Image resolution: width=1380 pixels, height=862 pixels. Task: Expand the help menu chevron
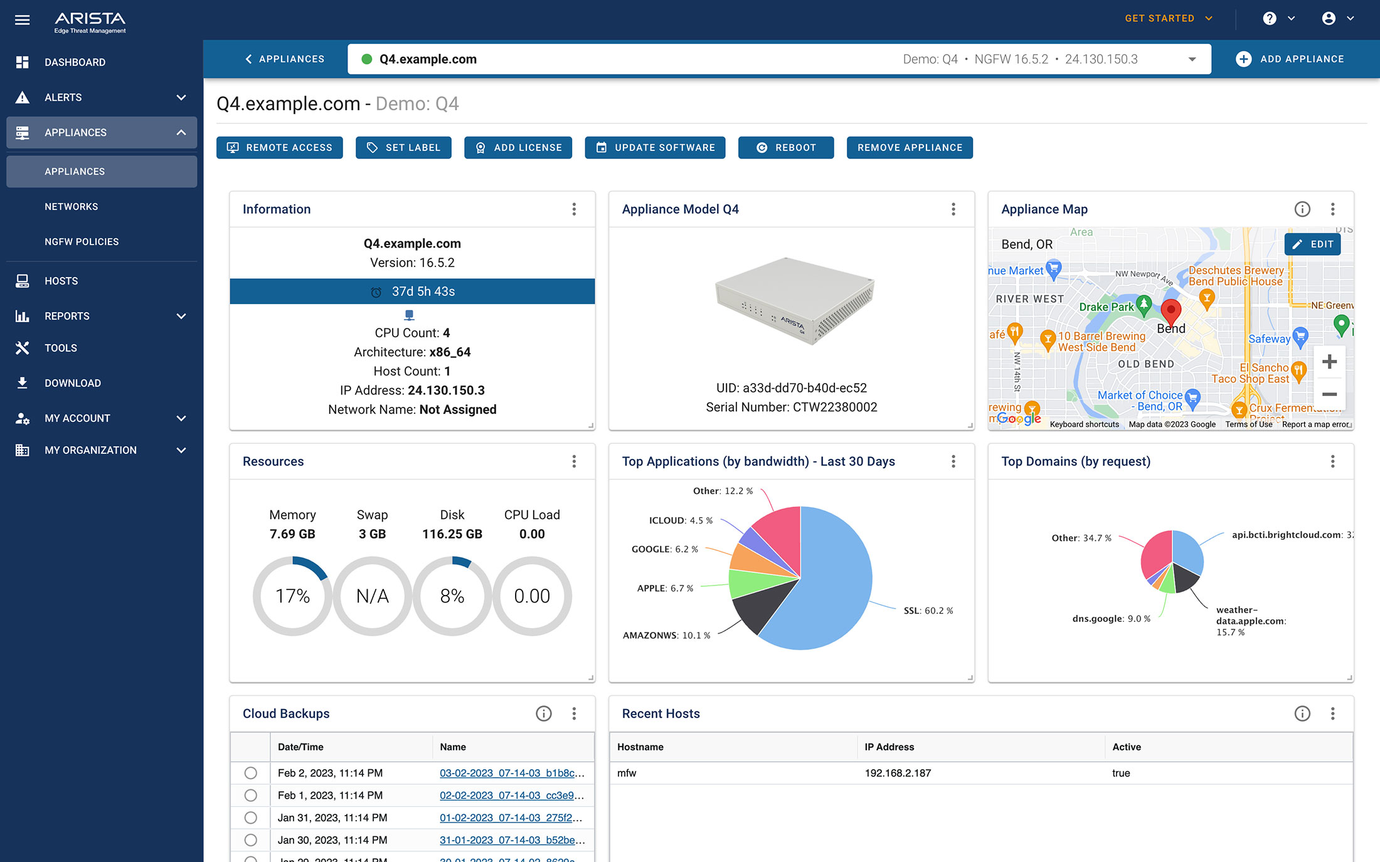click(x=1291, y=19)
